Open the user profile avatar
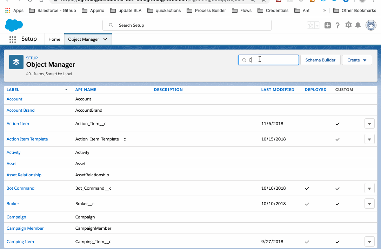381x249 pixels. coord(371,25)
